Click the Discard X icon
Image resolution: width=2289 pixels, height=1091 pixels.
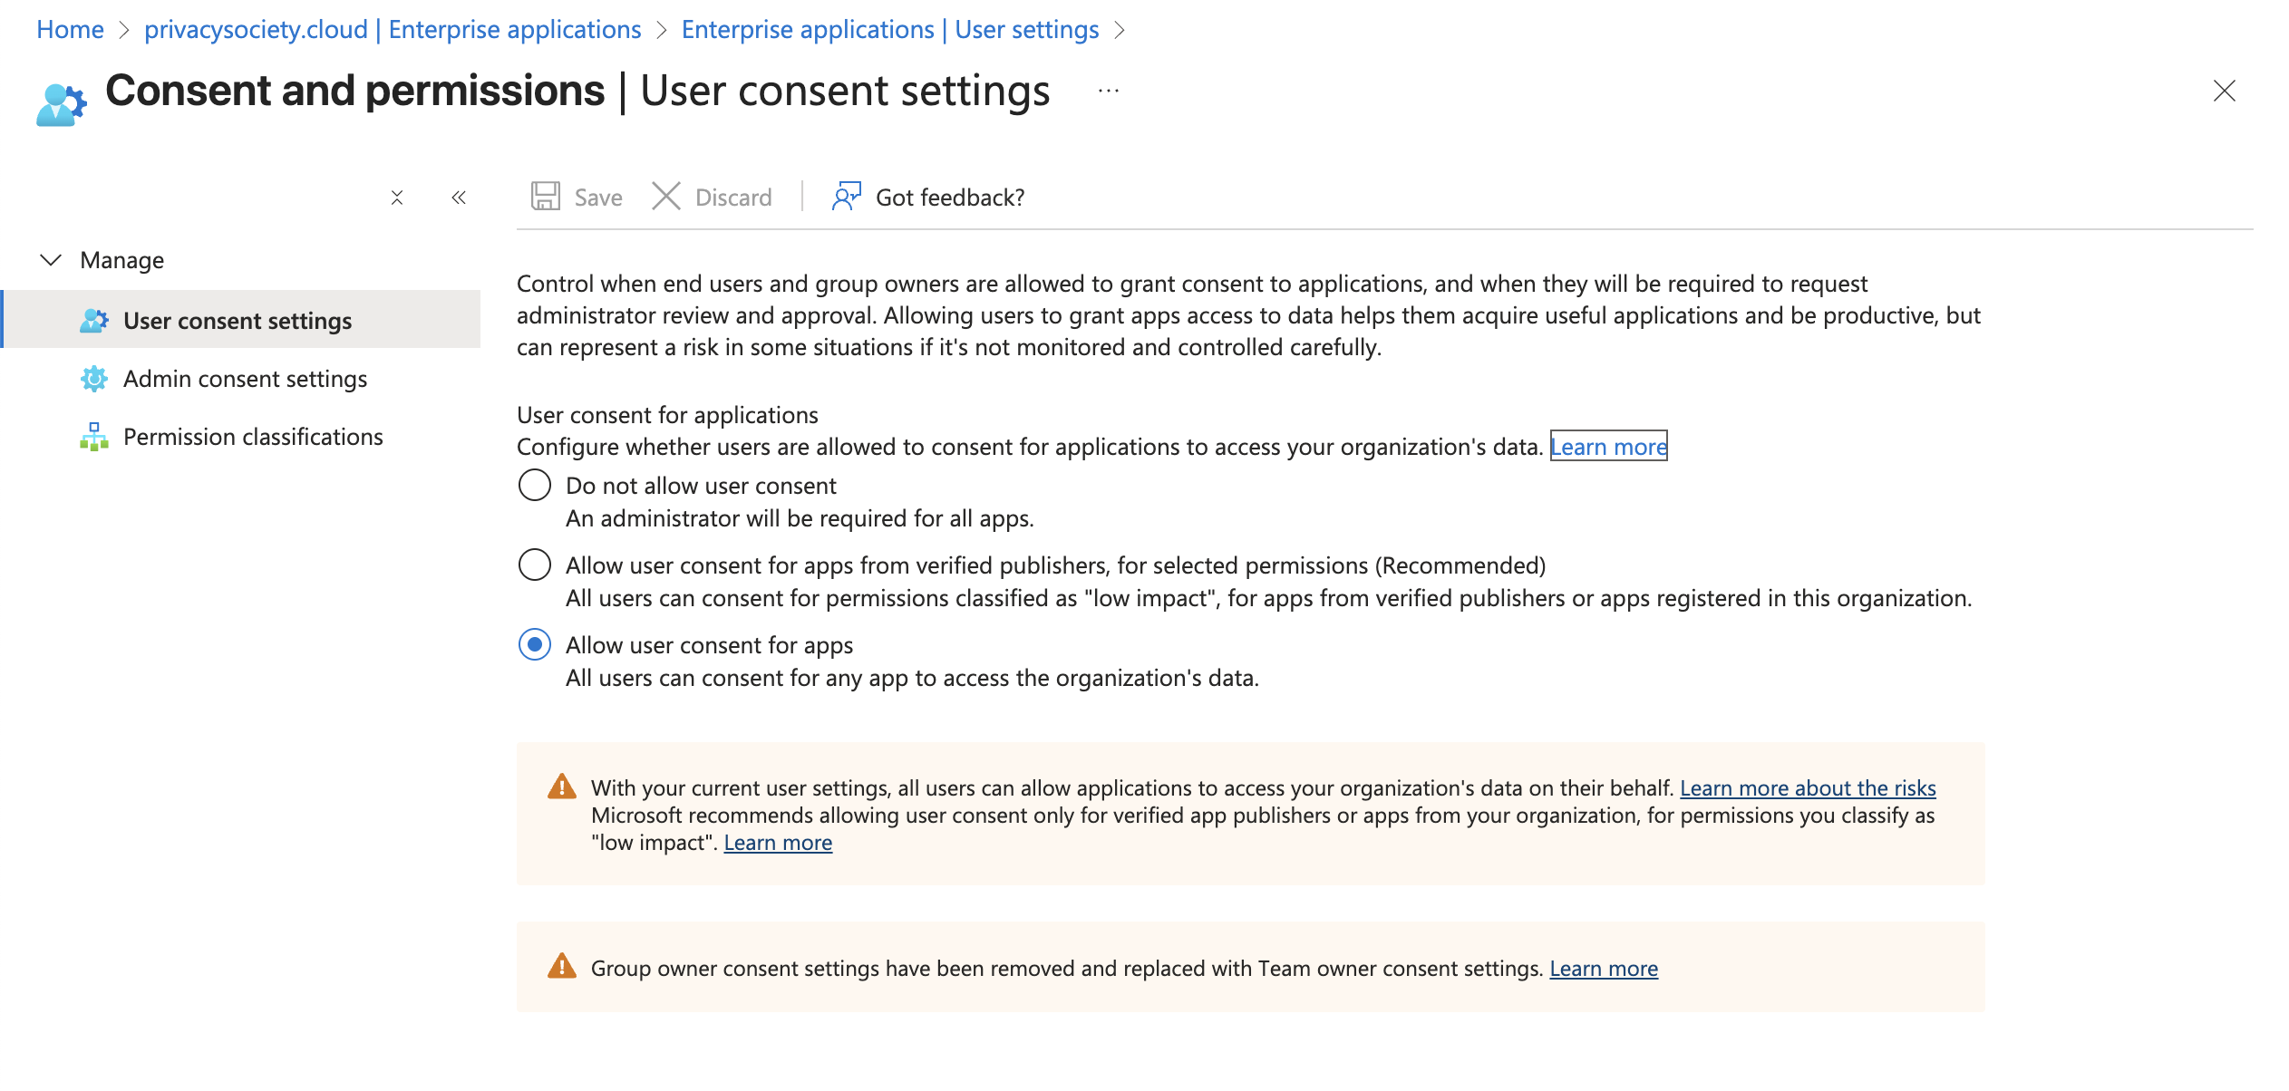pos(666,197)
